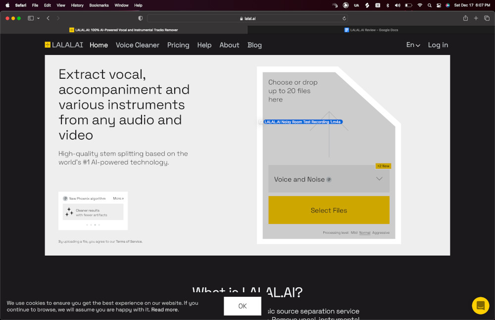Open the History menu
The height and width of the screenshot is (320, 495).
coord(77,5)
